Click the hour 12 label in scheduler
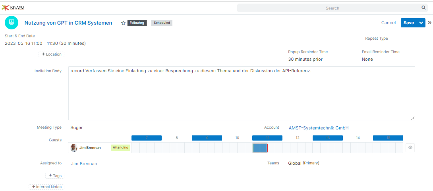433x191 pixels. pyautogui.click(x=298, y=138)
